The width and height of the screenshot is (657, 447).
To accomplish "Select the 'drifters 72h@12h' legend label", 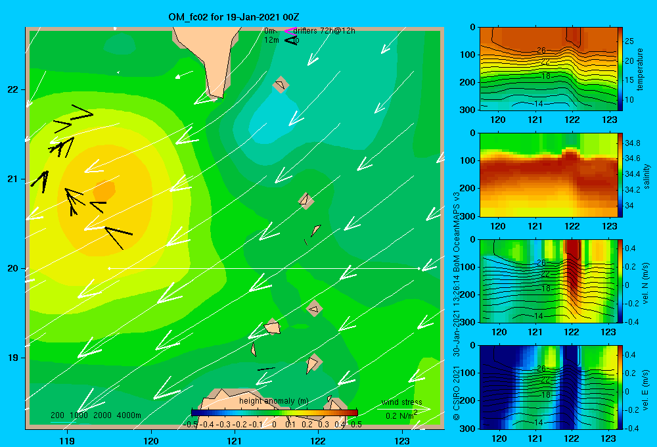I will (x=324, y=31).
